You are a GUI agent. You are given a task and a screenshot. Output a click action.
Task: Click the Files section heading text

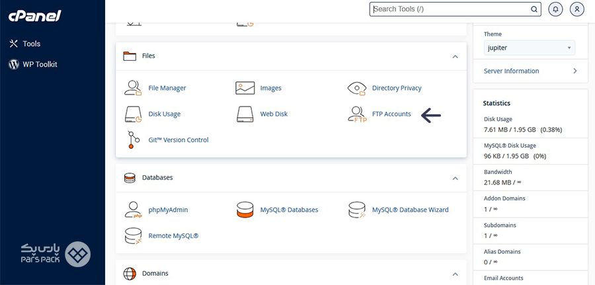[148, 56]
